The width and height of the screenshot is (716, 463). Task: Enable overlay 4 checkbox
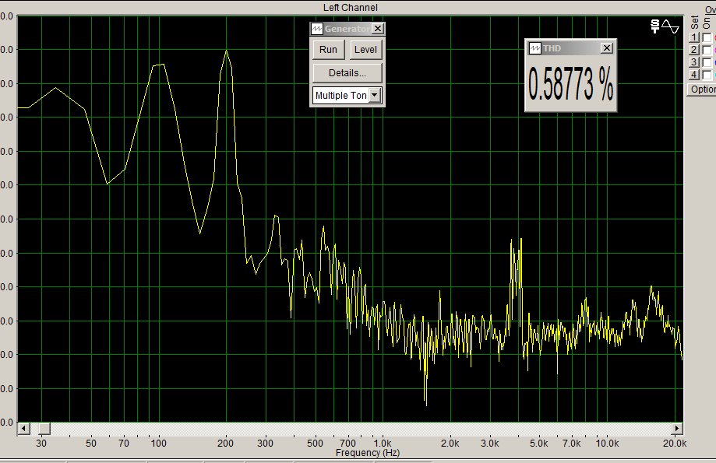click(x=707, y=75)
